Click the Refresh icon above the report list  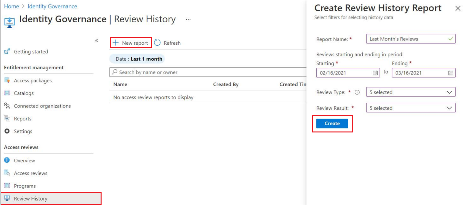pyautogui.click(x=158, y=42)
